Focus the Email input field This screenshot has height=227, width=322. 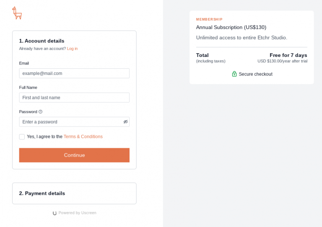(74, 73)
